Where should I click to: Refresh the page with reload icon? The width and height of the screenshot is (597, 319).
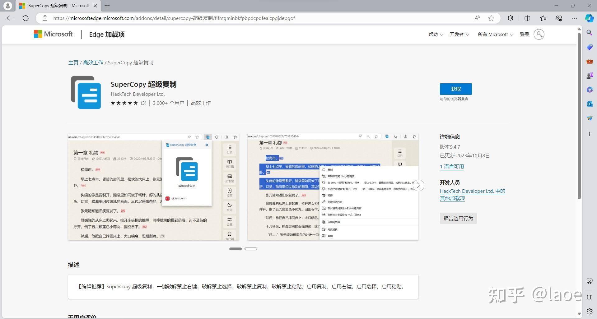[26, 18]
